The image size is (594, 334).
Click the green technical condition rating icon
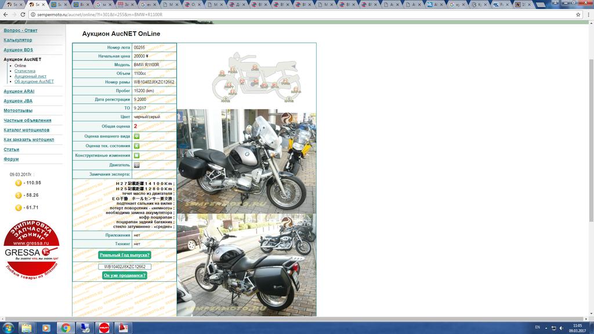pyautogui.click(x=137, y=146)
